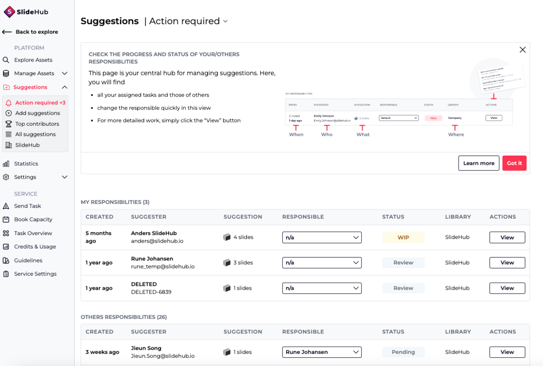Click the Task Overview grid icon
This screenshot has height=366, width=543.
click(6, 233)
